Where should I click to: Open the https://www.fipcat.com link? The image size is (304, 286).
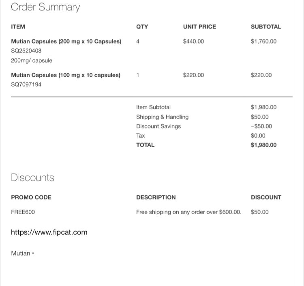tap(49, 232)
